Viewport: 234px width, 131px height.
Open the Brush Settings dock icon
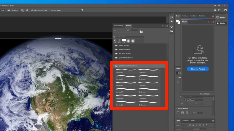click(x=172, y=27)
